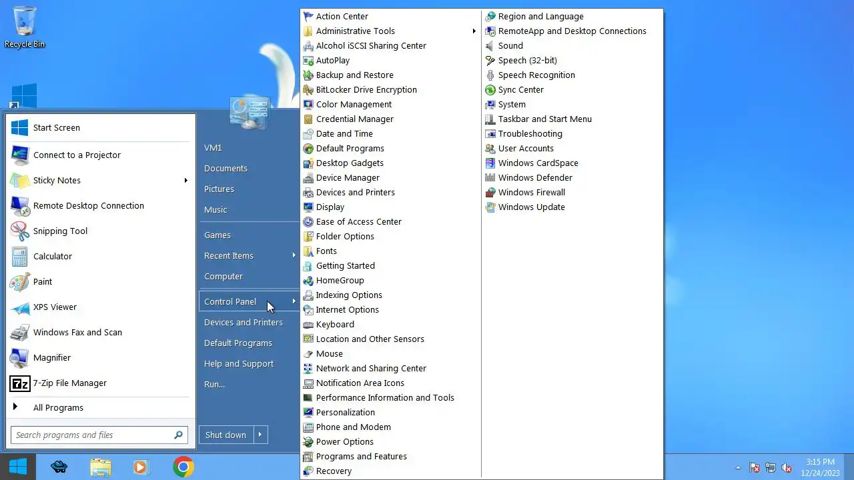
Task: Click the Ease of Access Center icon
Action: point(308,221)
